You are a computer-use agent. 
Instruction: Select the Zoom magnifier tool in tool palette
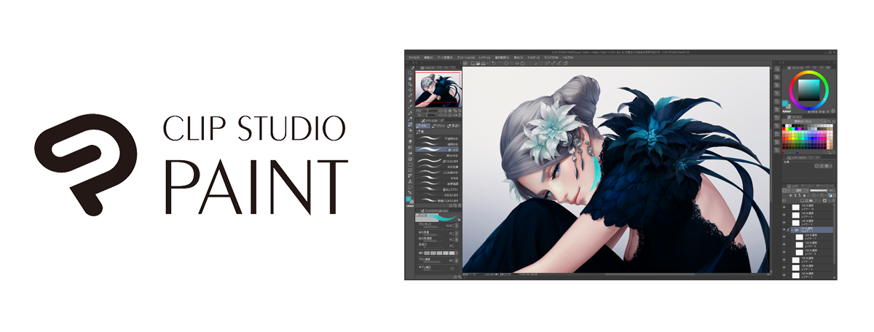click(410, 73)
